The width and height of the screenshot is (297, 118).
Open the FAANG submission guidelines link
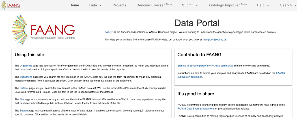[x=231, y=75]
